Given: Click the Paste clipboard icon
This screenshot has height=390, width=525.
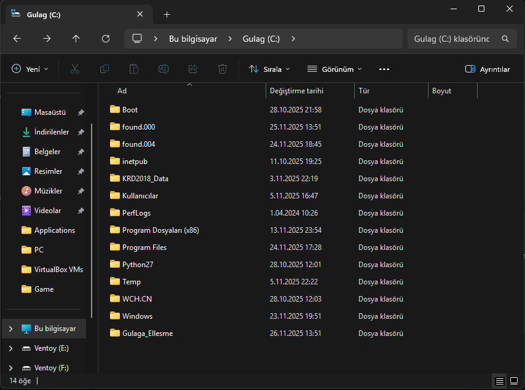Looking at the screenshot, I should 134,69.
